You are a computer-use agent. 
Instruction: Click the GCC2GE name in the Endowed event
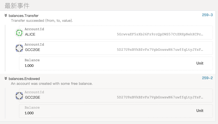click(33, 97)
